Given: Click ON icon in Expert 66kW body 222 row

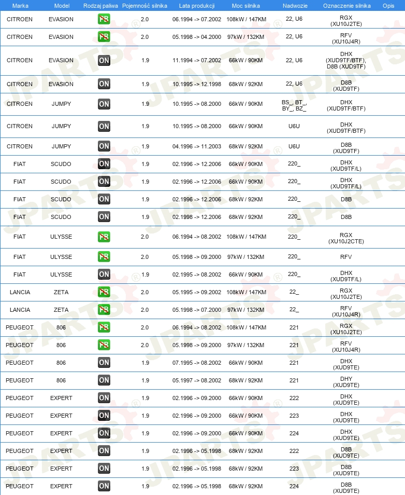Looking at the screenshot, I should [104, 398].
